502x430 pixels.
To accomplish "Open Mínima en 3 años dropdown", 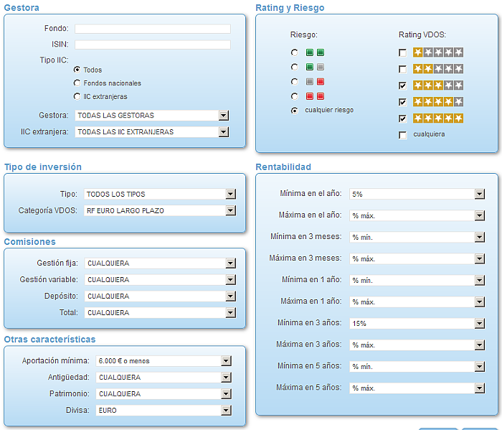I will click(417, 324).
